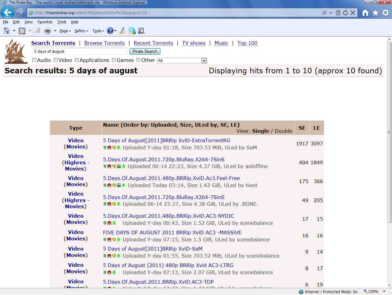Click the print toolbar icon
Image resolution: width=392 pixels, height=295 pixels.
pos(47,31)
